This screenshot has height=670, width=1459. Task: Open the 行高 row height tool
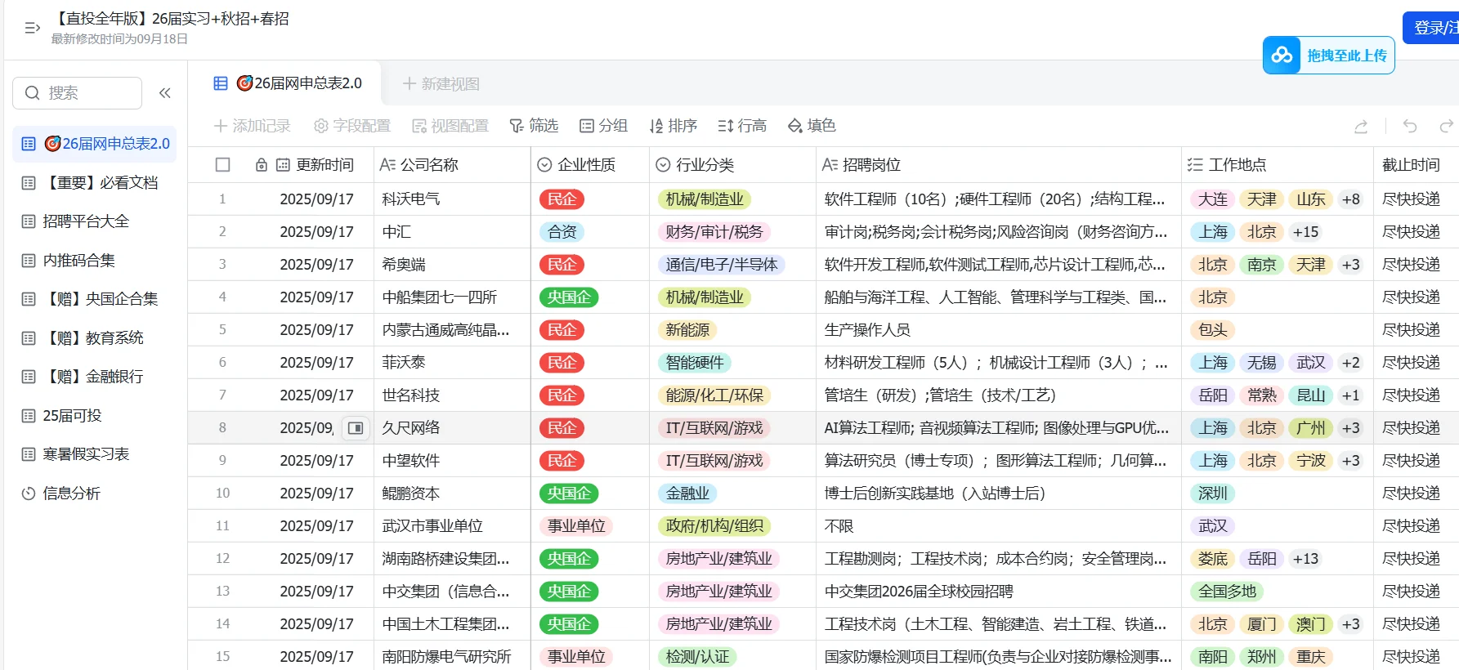coord(742,126)
